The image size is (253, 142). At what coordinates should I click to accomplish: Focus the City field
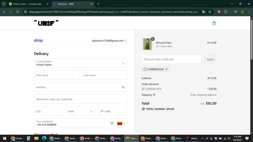pyautogui.click(x=49, y=111)
